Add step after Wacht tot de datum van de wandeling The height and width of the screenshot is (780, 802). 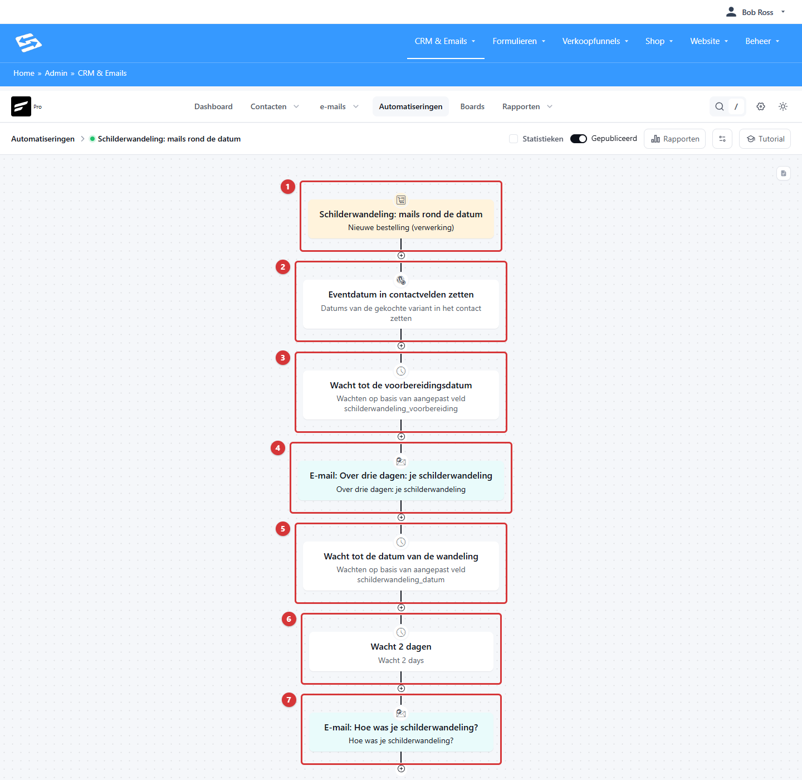(401, 608)
